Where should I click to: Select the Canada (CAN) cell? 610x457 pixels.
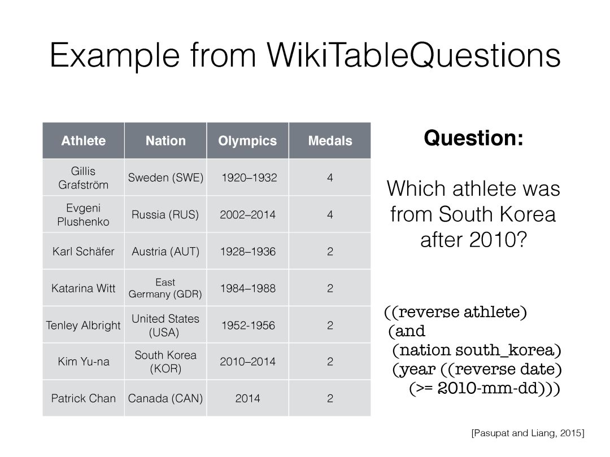(x=165, y=398)
